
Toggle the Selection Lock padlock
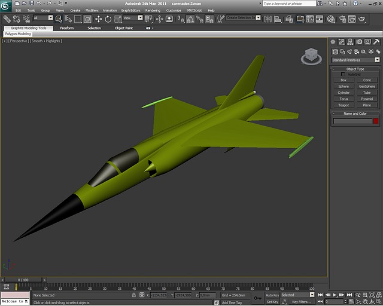[134, 295]
